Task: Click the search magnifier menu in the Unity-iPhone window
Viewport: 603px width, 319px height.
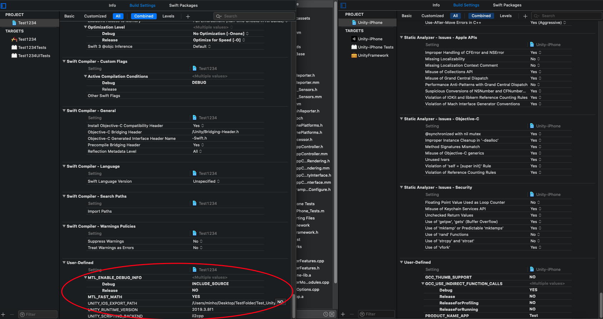Action: (537, 16)
